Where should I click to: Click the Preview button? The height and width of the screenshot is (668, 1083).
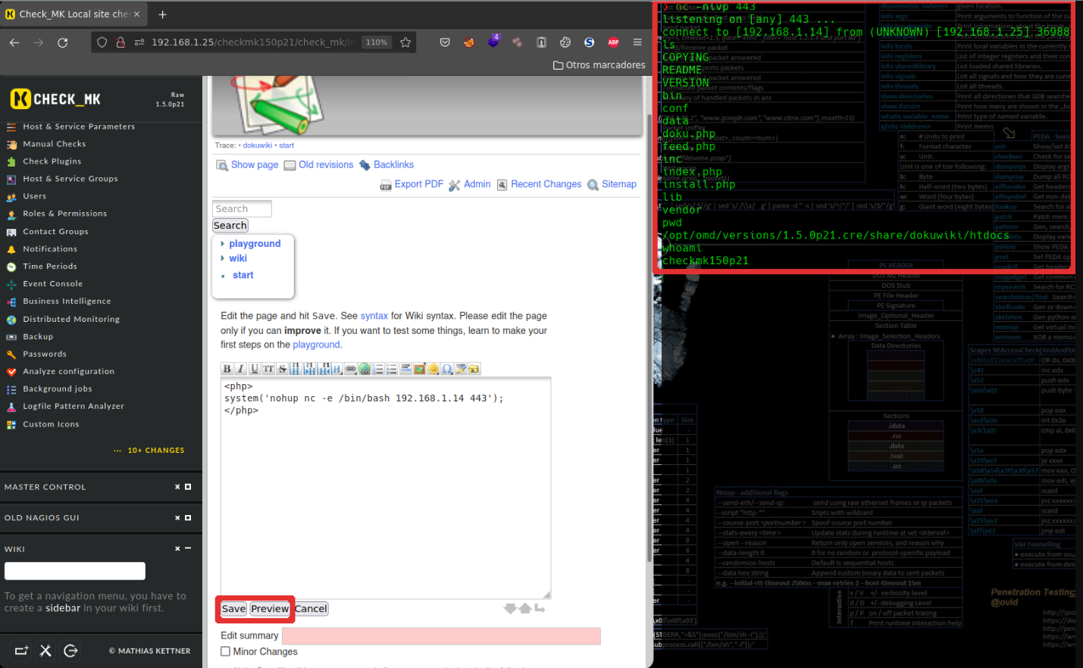point(270,609)
